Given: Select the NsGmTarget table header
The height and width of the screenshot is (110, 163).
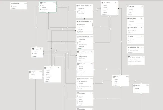Looking at the screenshot, I should (83, 93).
